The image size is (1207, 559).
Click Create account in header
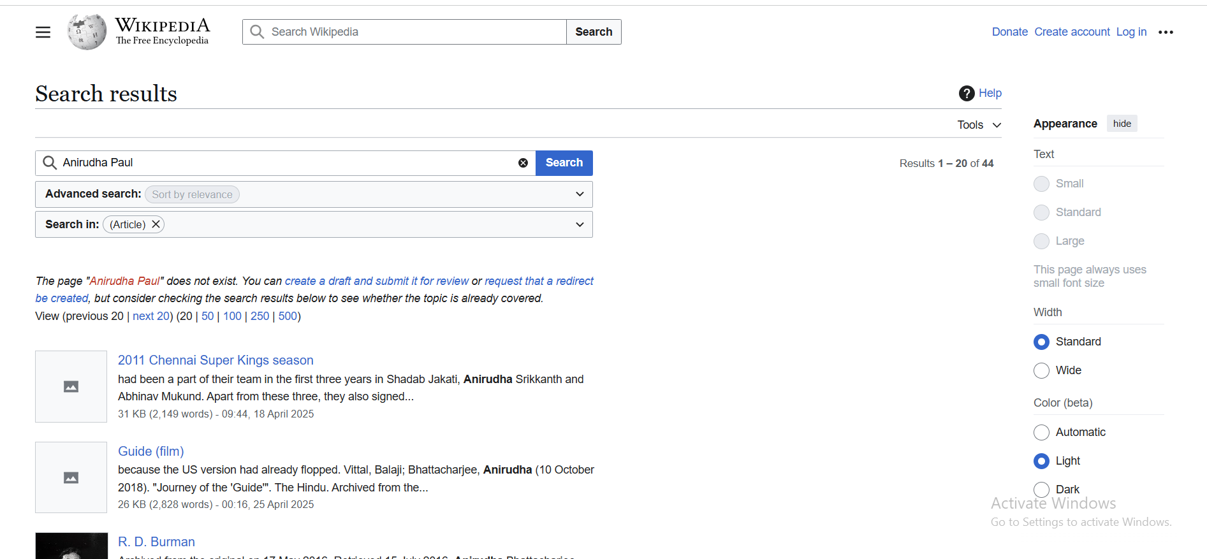coord(1072,32)
